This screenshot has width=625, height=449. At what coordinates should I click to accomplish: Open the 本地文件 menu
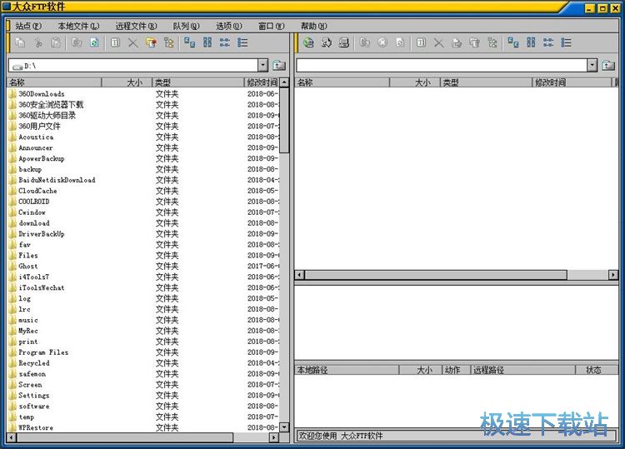[x=78, y=26]
